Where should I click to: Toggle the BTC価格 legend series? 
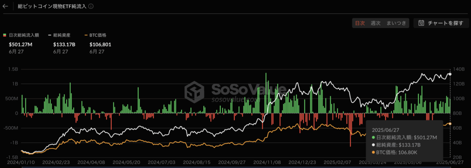96,35
